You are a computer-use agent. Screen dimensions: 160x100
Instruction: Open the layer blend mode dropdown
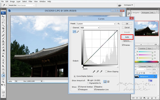tap(140, 69)
